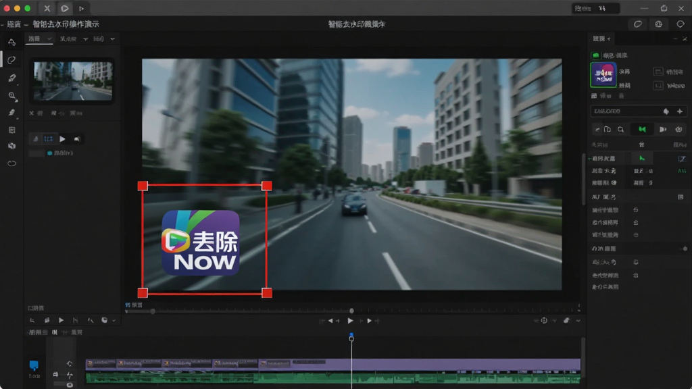
Task: Move the round knob on the preview scrub bar
Action: (351, 311)
